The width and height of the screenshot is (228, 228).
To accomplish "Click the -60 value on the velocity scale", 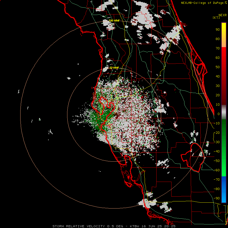I will tap(217, 170).
